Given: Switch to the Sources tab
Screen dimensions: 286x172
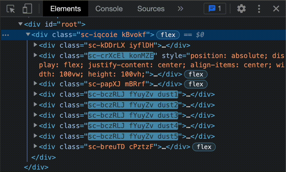Looking at the screenshot, I should [151, 9].
